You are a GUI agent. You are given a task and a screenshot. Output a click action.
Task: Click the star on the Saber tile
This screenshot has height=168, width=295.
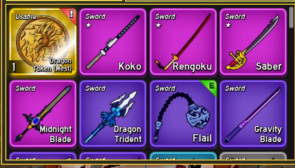point(228,25)
